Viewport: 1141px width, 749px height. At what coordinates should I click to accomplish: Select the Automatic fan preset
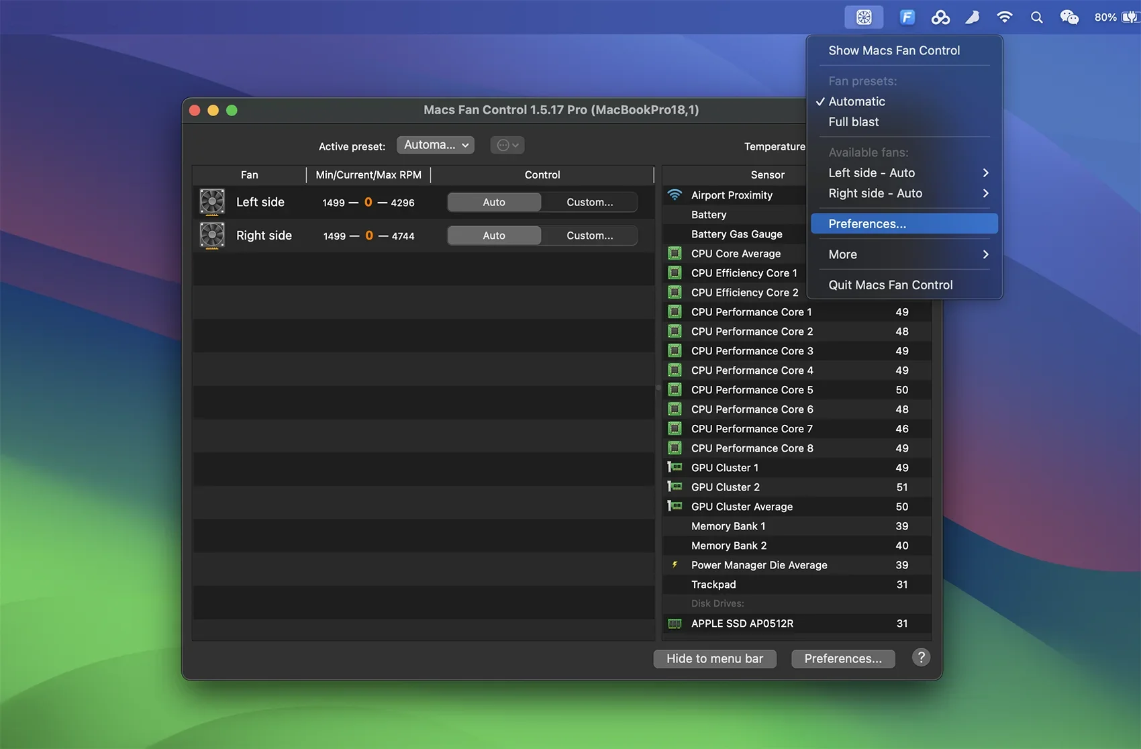(903, 101)
